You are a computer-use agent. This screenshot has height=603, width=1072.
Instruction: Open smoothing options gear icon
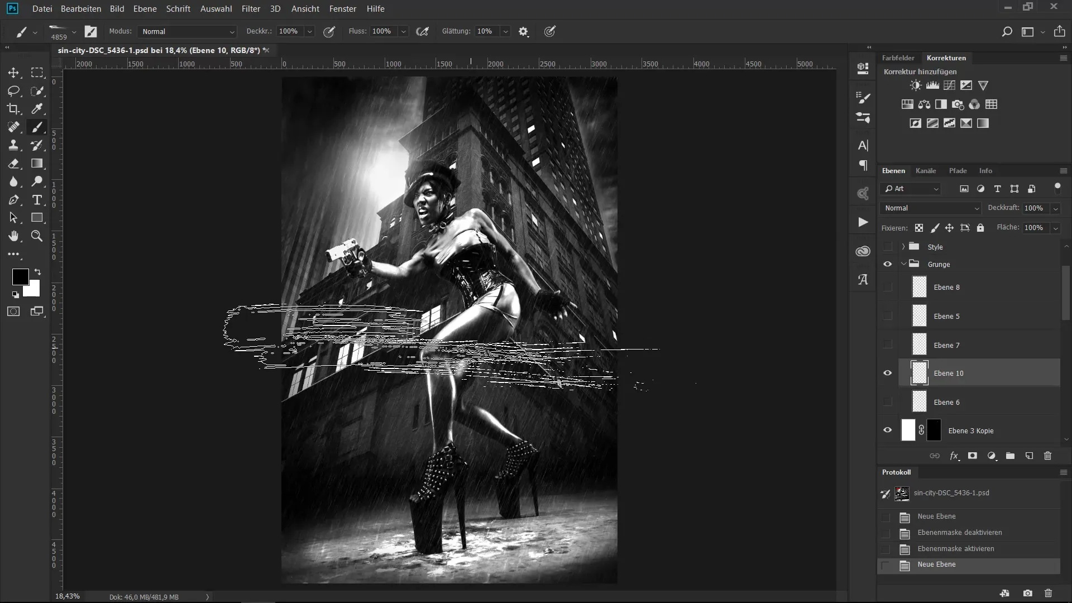pos(523,32)
